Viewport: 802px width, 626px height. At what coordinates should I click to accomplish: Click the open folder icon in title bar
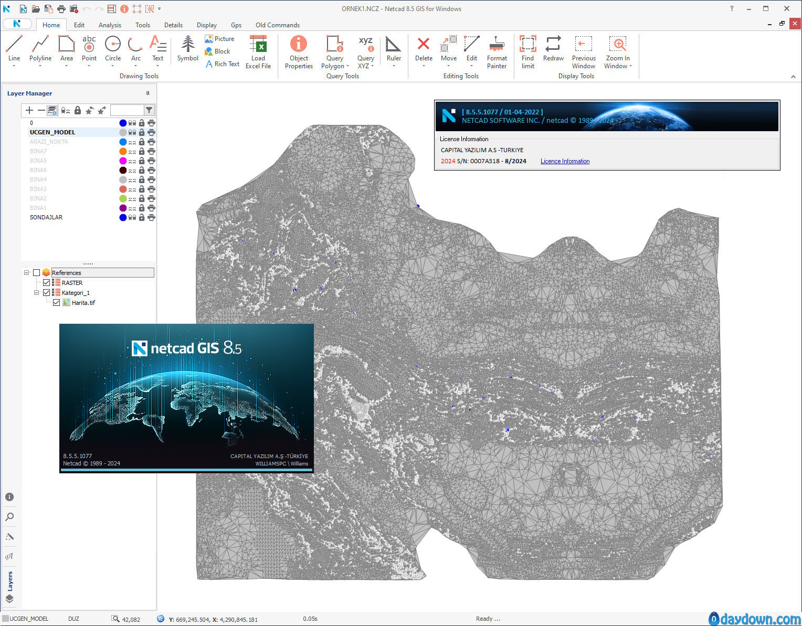tap(35, 9)
